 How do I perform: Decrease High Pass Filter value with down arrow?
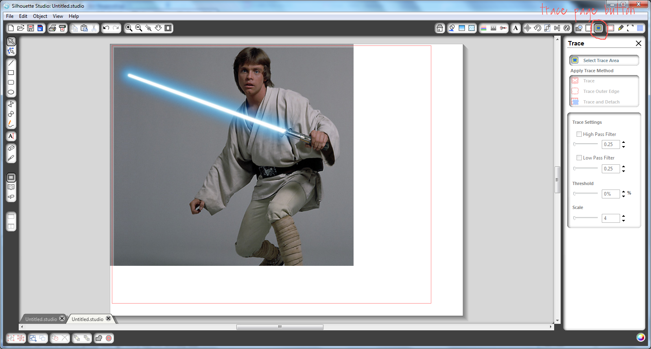pos(623,146)
